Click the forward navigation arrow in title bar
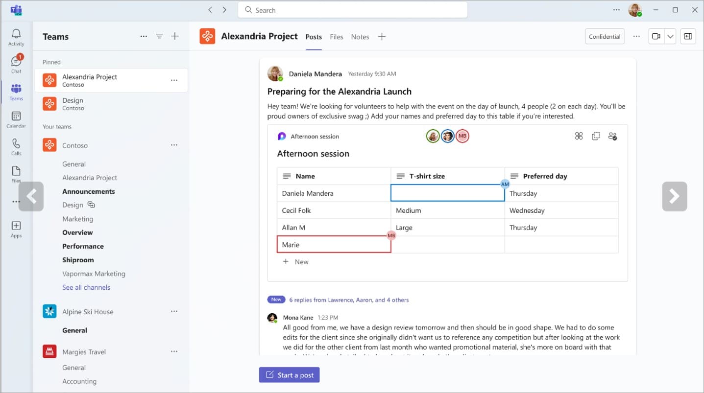The height and width of the screenshot is (393, 704). point(224,10)
